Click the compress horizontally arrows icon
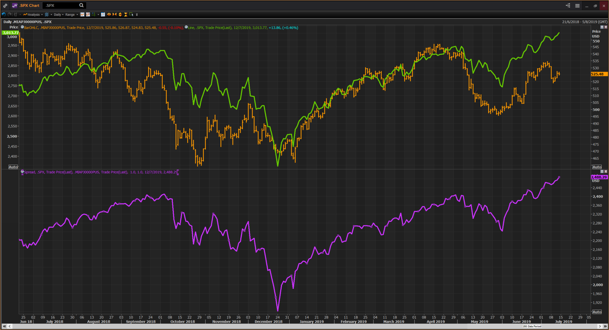This screenshot has height=330, width=609. coord(115,14)
